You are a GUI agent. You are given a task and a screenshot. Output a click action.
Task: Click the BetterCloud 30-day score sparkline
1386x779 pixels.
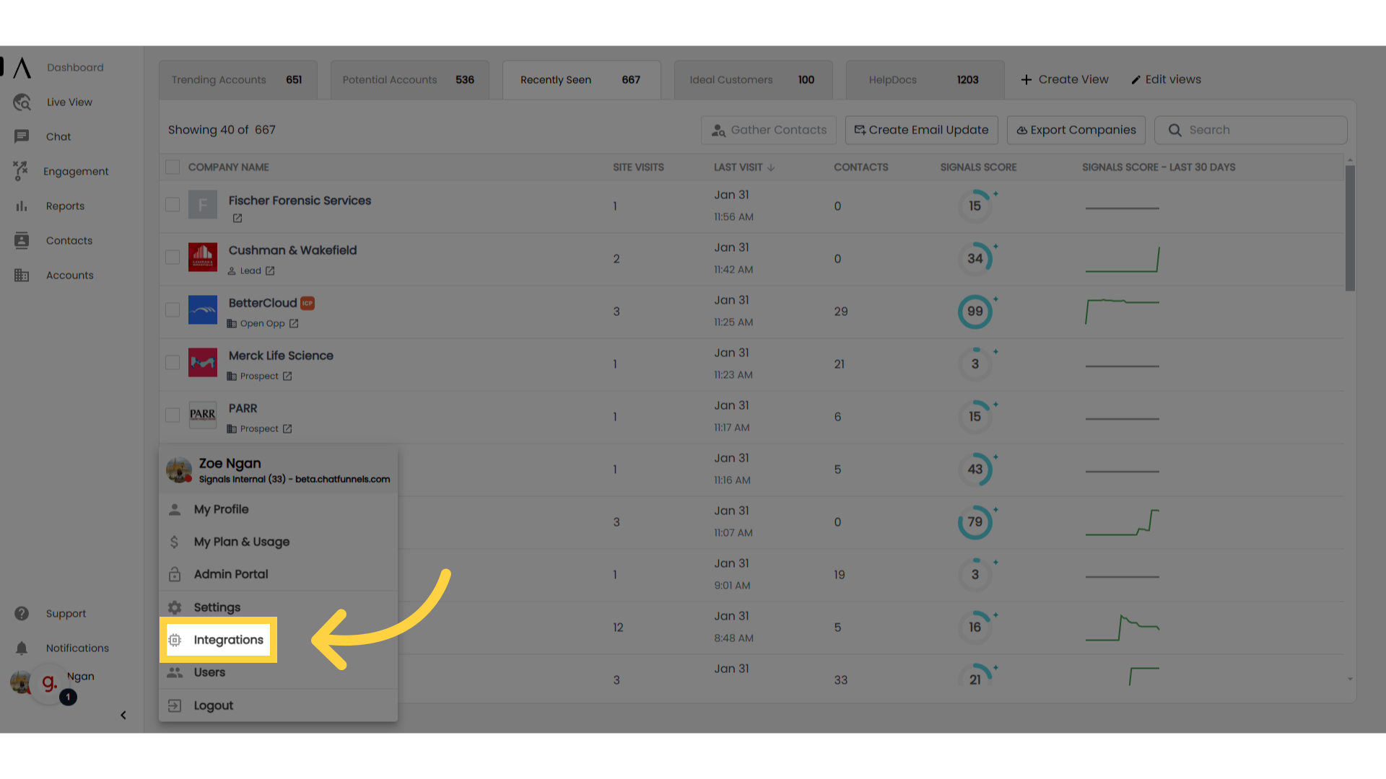[x=1123, y=312]
